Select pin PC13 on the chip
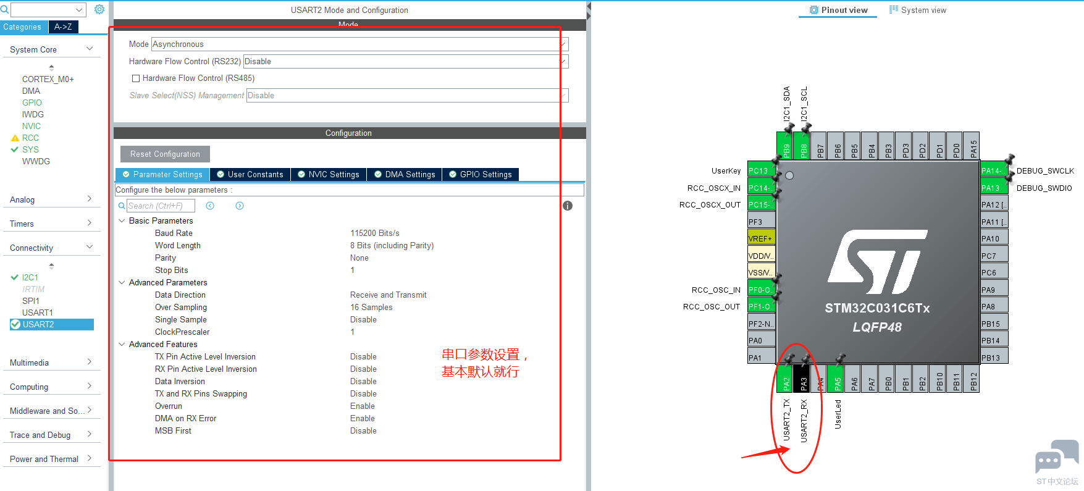Image resolution: width=1084 pixels, height=491 pixels. pos(761,170)
